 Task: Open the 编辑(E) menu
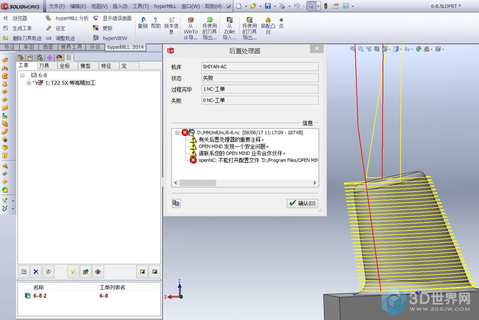point(78,6)
